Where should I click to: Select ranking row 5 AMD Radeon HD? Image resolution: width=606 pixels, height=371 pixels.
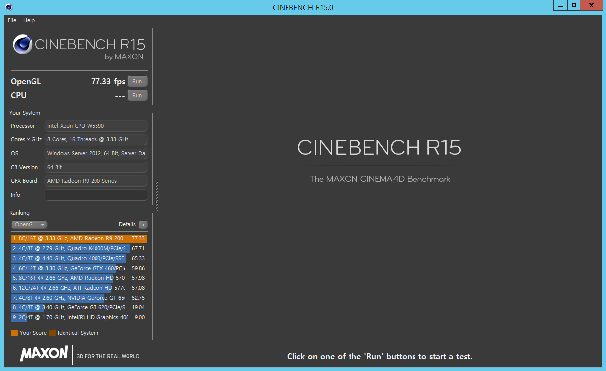(79, 278)
